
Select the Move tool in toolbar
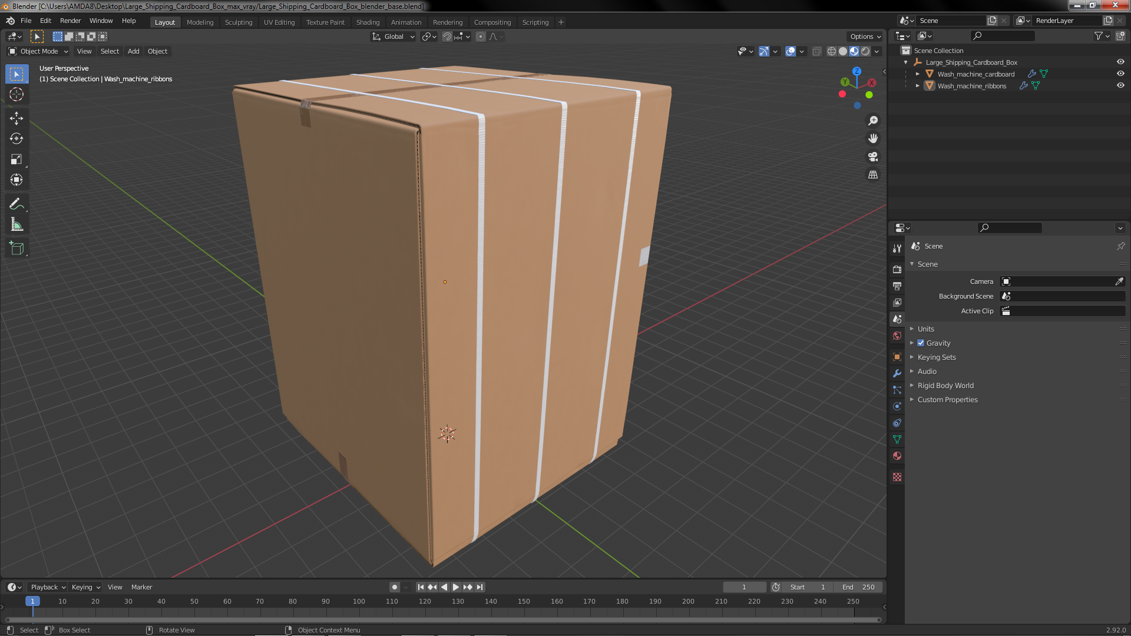pos(16,118)
